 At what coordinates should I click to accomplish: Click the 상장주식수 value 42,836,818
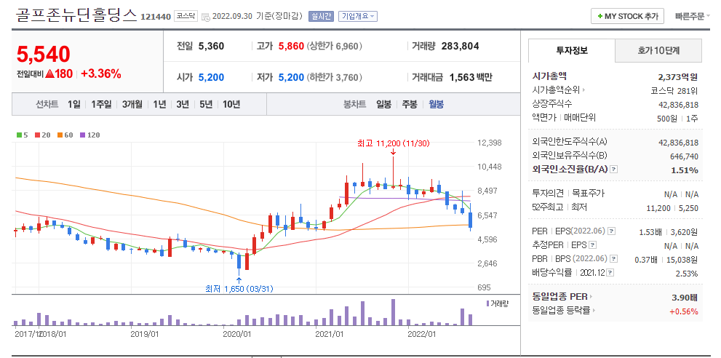678,105
